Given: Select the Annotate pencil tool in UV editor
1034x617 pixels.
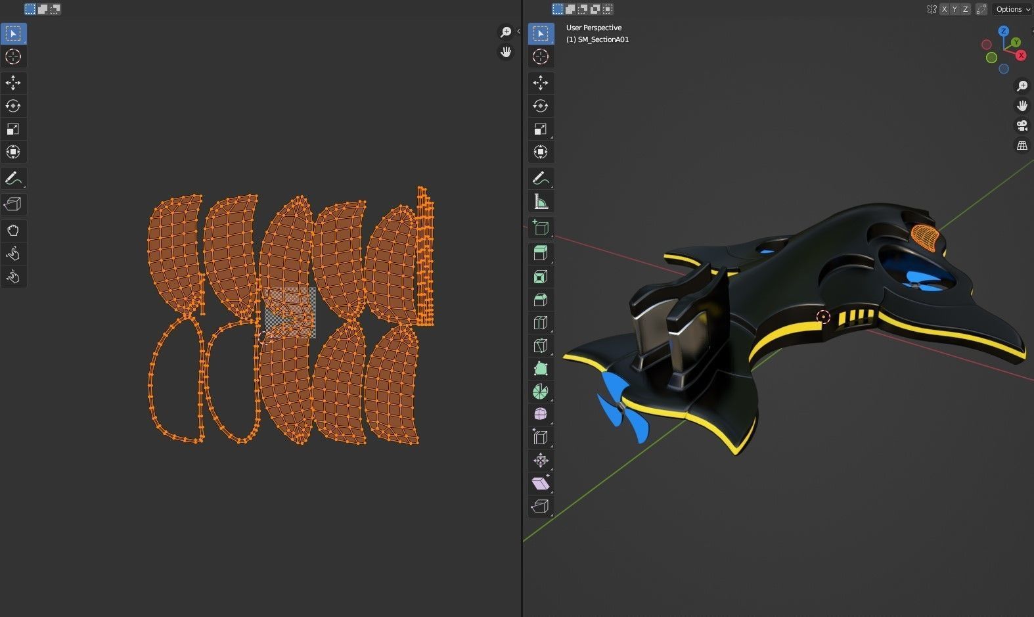Looking at the screenshot, I should pyautogui.click(x=13, y=178).
